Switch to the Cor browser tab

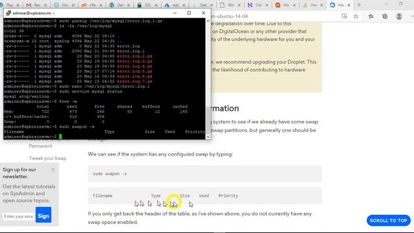pos(255,5)
